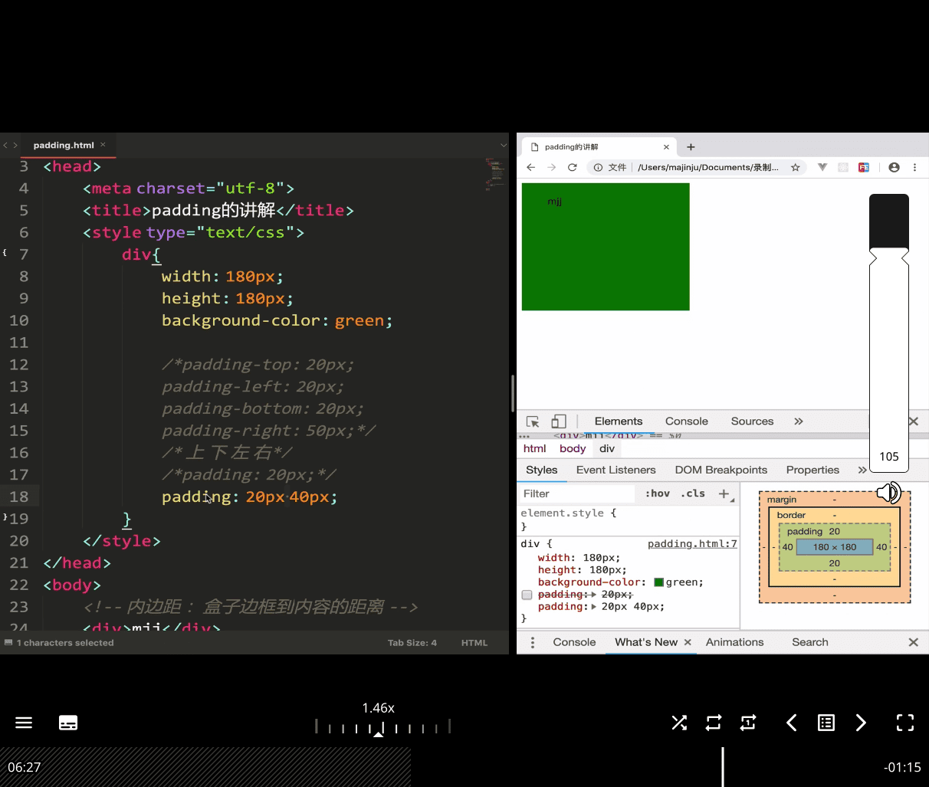Screen dimensions: 929x787
Task: Open Tab Size: 4 selector
Action: (412, 643)
